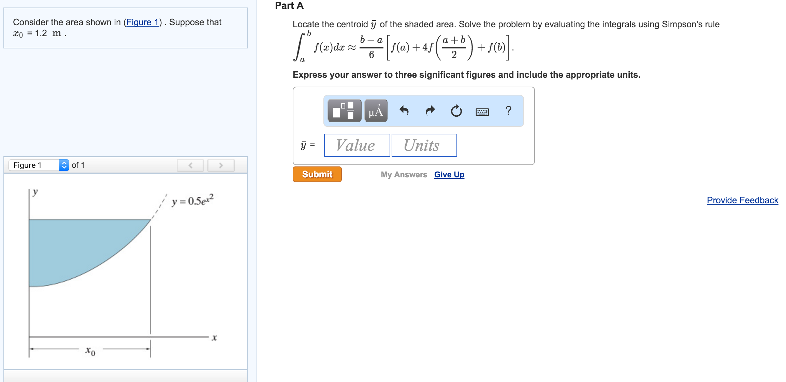Follow the Figure 1 hyperlink
The height and width of the screenshot is (382, 786).
(x=143, y=22)
